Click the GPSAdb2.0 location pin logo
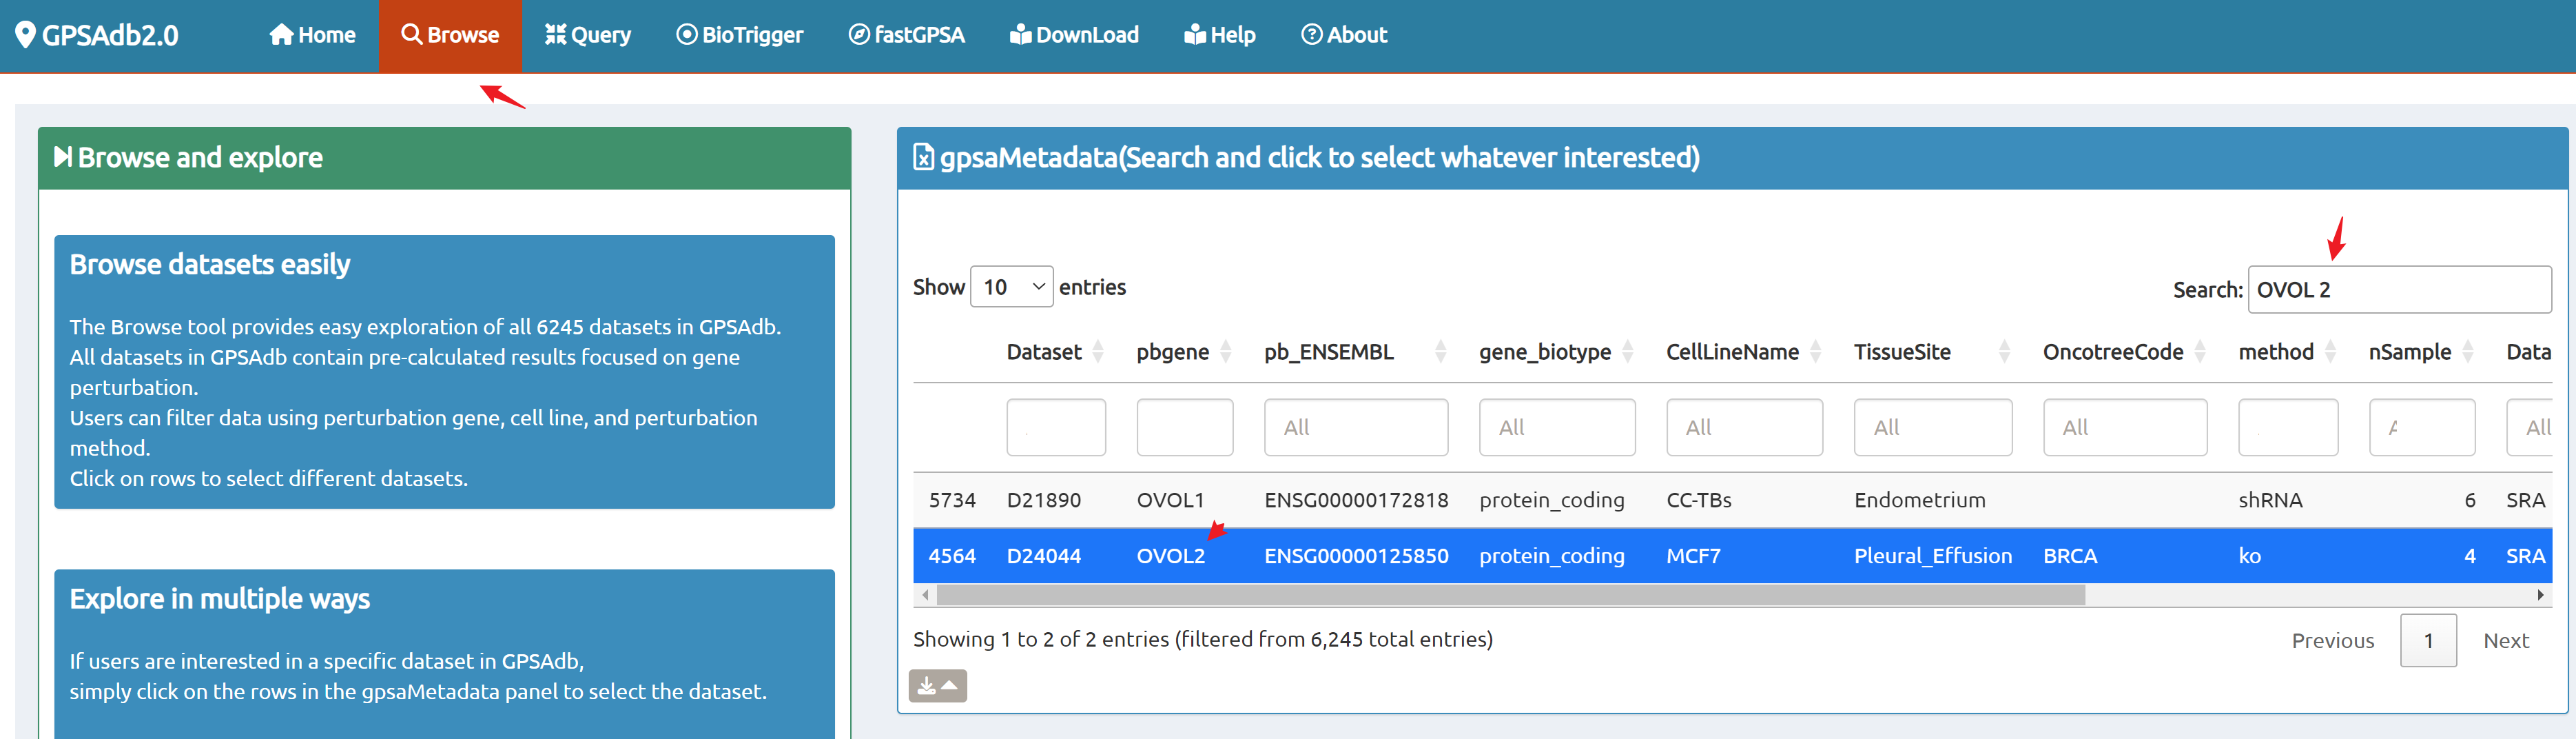The width and height of the screenshot is (2576, 739). click(25, 35)
